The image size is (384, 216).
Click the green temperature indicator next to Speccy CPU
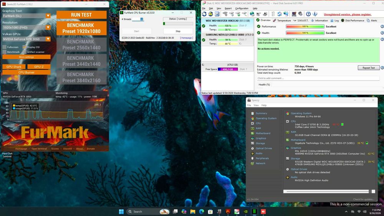[342, 125]
